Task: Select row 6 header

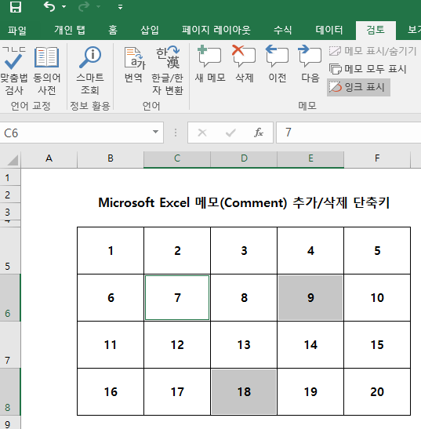Action: pos(10,297)
